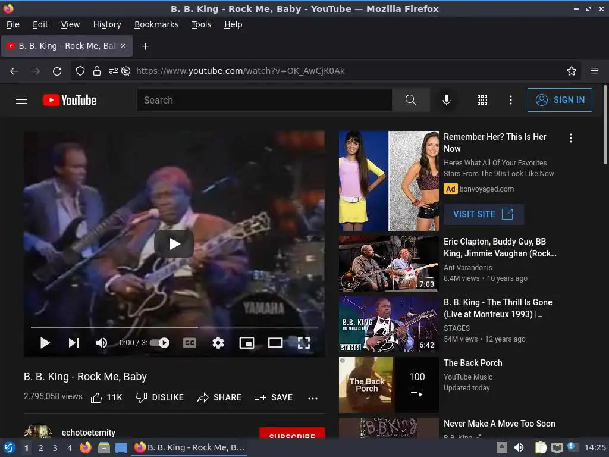Open the Firefox application hamburger menu
Image resolution: width=609 pixels, height=457 pixels.
[595, 71]
